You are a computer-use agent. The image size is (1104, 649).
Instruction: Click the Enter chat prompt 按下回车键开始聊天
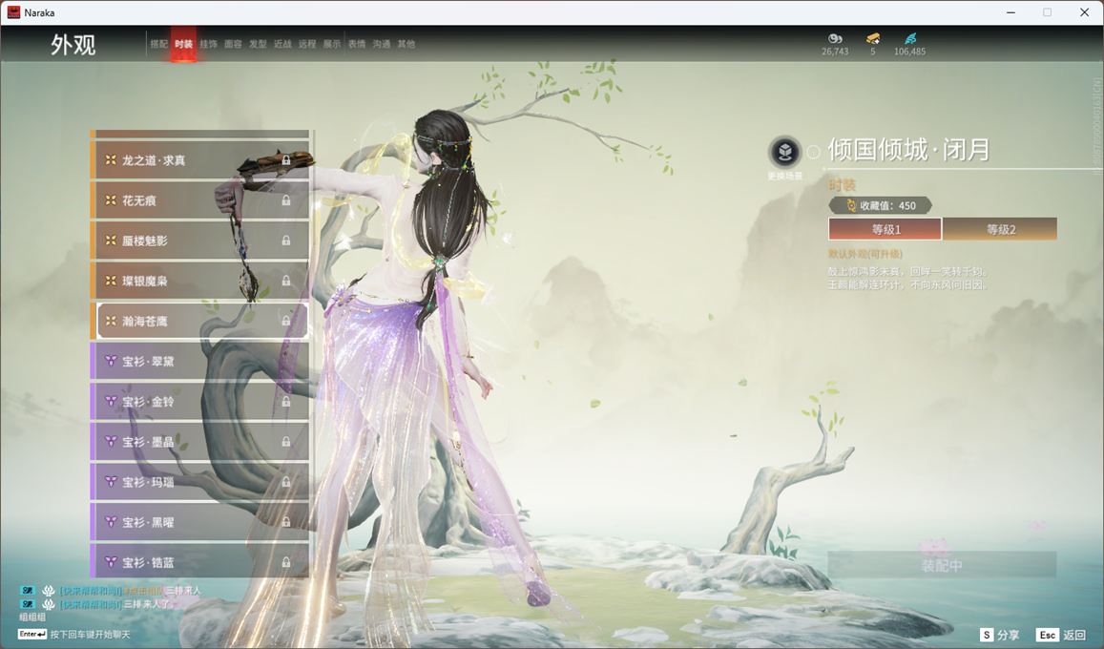coord(74,635)
